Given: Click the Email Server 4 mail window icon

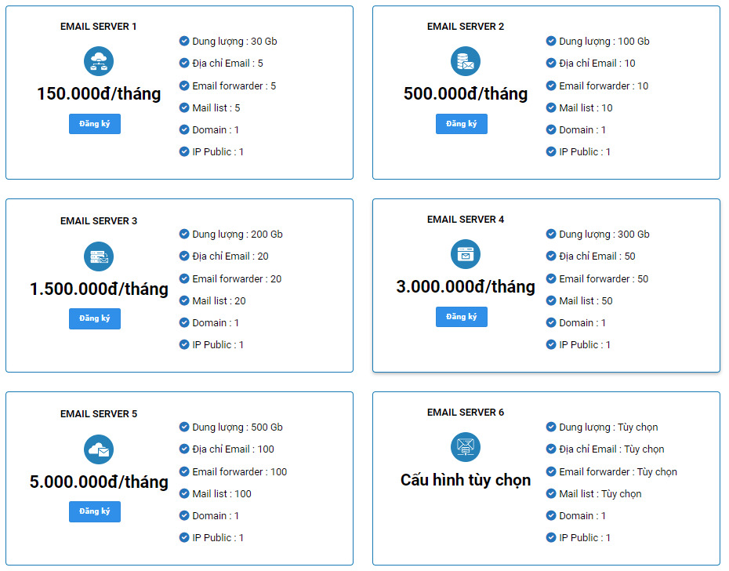Looking at the screenshot, I should 466,254.
